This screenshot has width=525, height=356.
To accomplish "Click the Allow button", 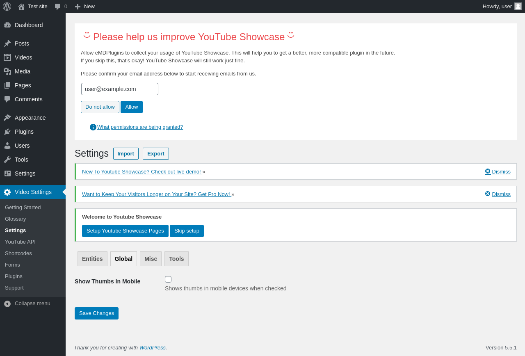I will click(132, 107).
